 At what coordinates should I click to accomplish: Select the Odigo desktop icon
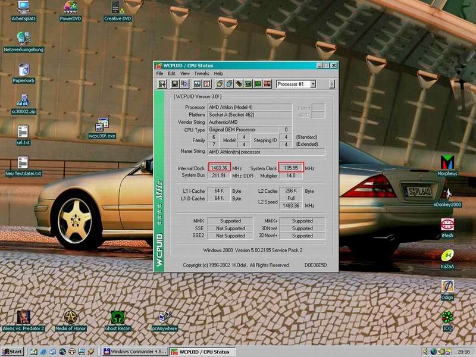click(447, 290)
